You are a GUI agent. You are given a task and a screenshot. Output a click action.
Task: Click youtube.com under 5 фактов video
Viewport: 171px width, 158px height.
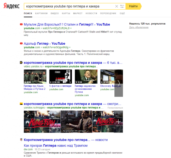56,89
